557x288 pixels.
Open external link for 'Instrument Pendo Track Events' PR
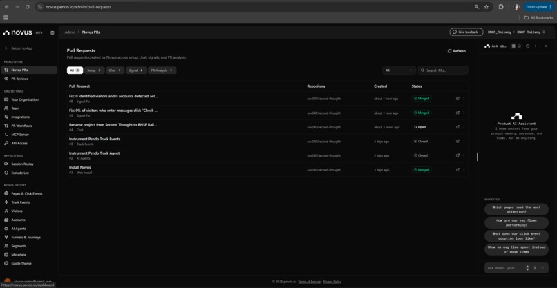pos(457,141)
